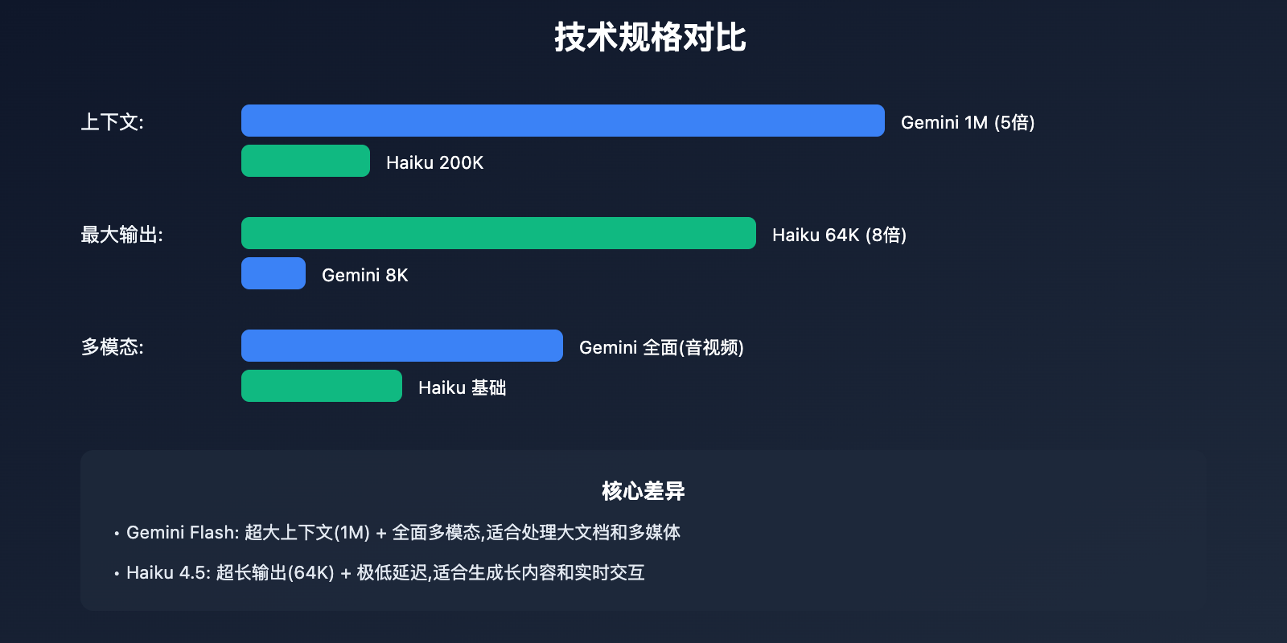Click the Haiku 4.5 summary bullet line
The width and height of the screenshot is (1287, 643).
(385, 572)
